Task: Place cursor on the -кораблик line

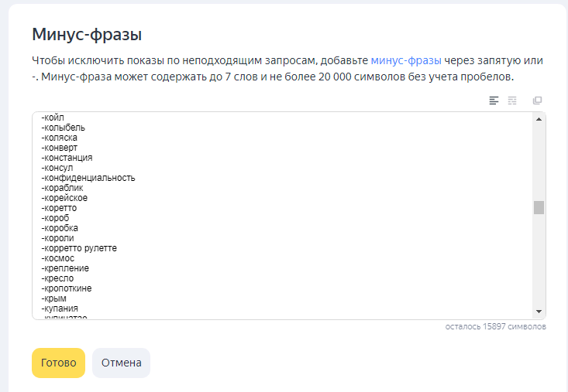Action: coord(62,188)
